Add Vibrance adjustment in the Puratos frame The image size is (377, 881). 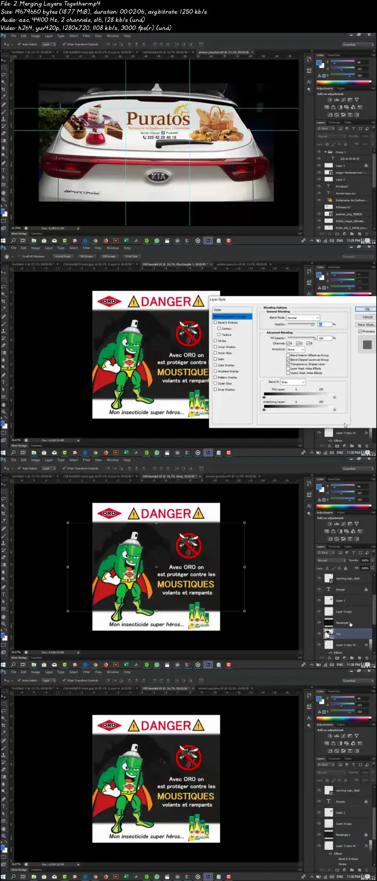pos(356,100)
